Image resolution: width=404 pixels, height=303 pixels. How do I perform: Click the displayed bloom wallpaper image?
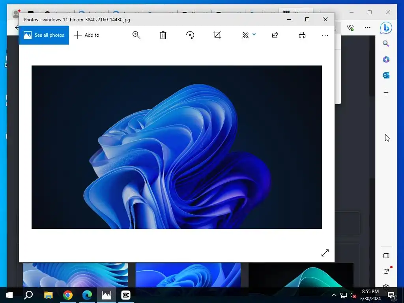tap(176, 147)
